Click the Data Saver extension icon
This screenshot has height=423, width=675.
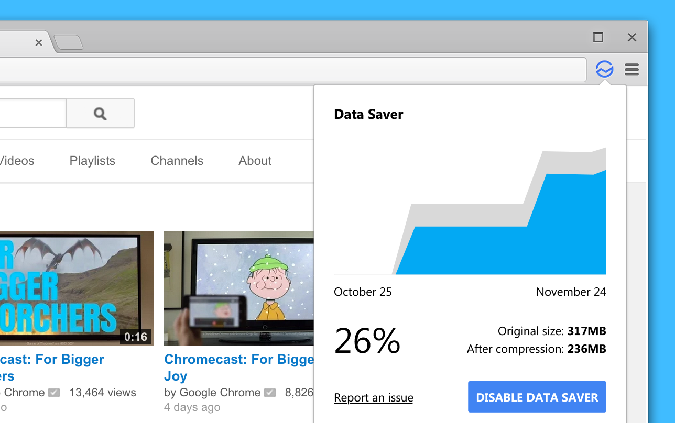point(604,69)
